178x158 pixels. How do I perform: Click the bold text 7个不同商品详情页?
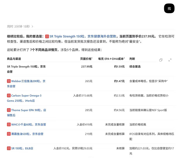click(x=44, y=50)
